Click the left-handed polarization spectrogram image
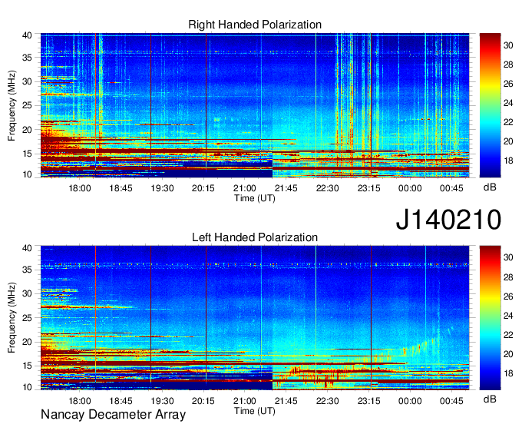 (255, 318)
